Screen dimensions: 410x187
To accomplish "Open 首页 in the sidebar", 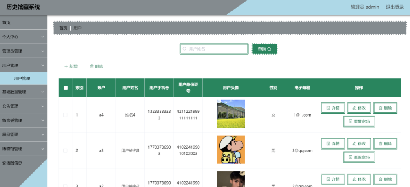I will tap(24, 23).
